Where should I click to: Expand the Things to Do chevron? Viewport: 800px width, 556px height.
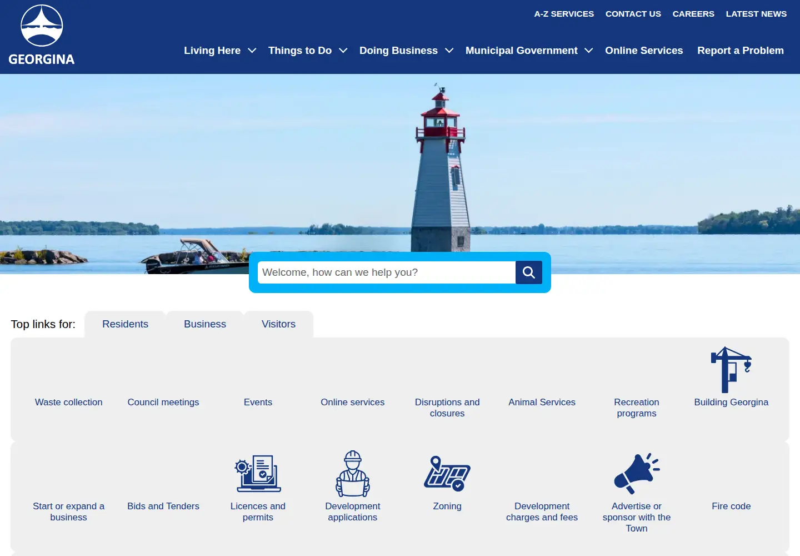coord(343,51)
